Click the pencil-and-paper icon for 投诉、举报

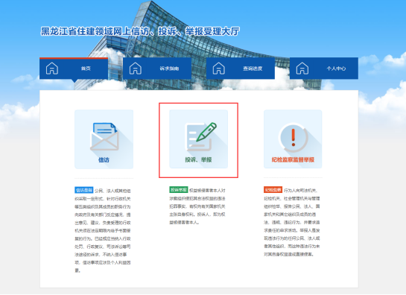coord(200,136)
